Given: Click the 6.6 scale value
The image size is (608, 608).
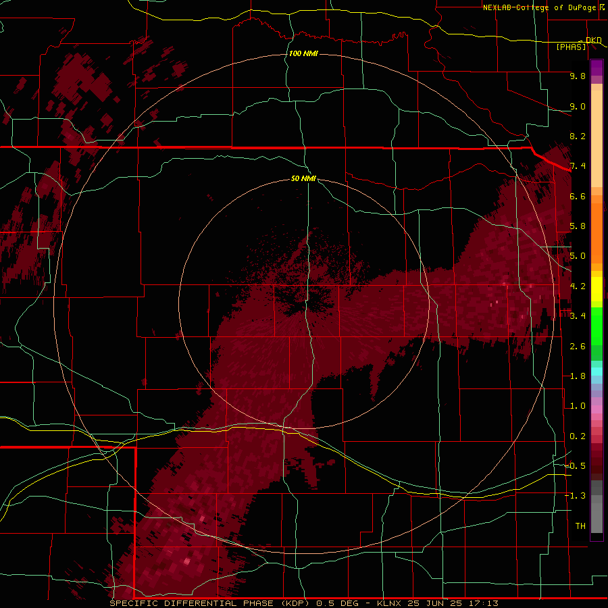Looking at the screenshot, I should pyautogui.click(x=578, y=196).
